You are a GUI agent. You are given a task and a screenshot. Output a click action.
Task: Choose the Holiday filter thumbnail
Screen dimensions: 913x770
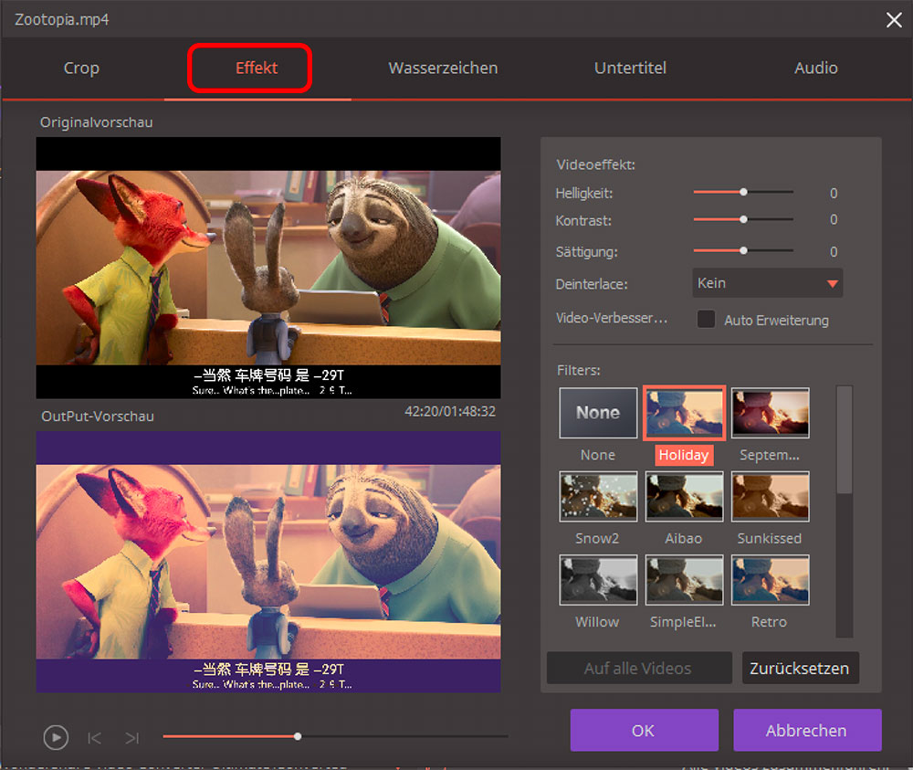point(684,413)
